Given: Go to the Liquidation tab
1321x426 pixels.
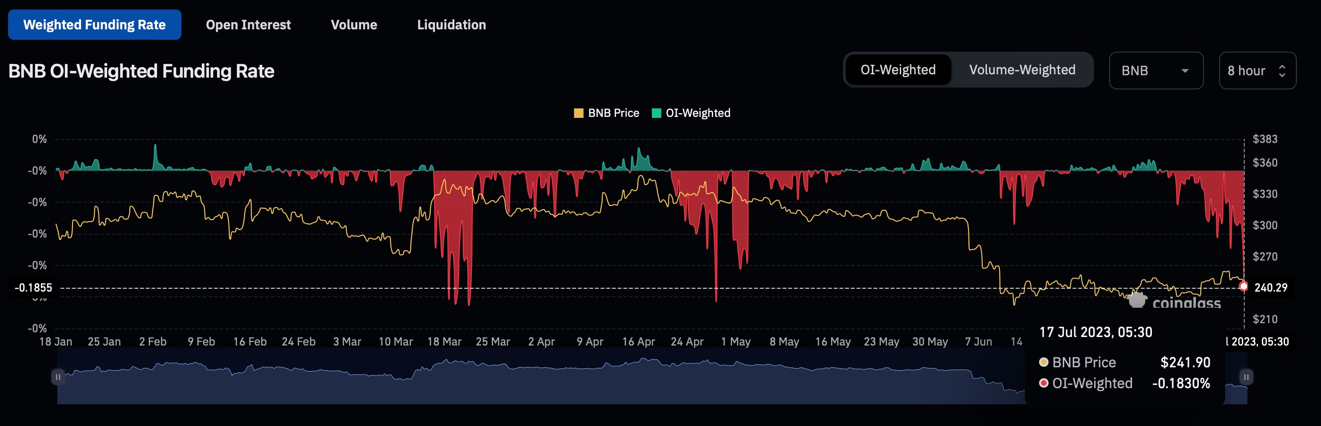Looking at the screenshot, I should 451,25.
